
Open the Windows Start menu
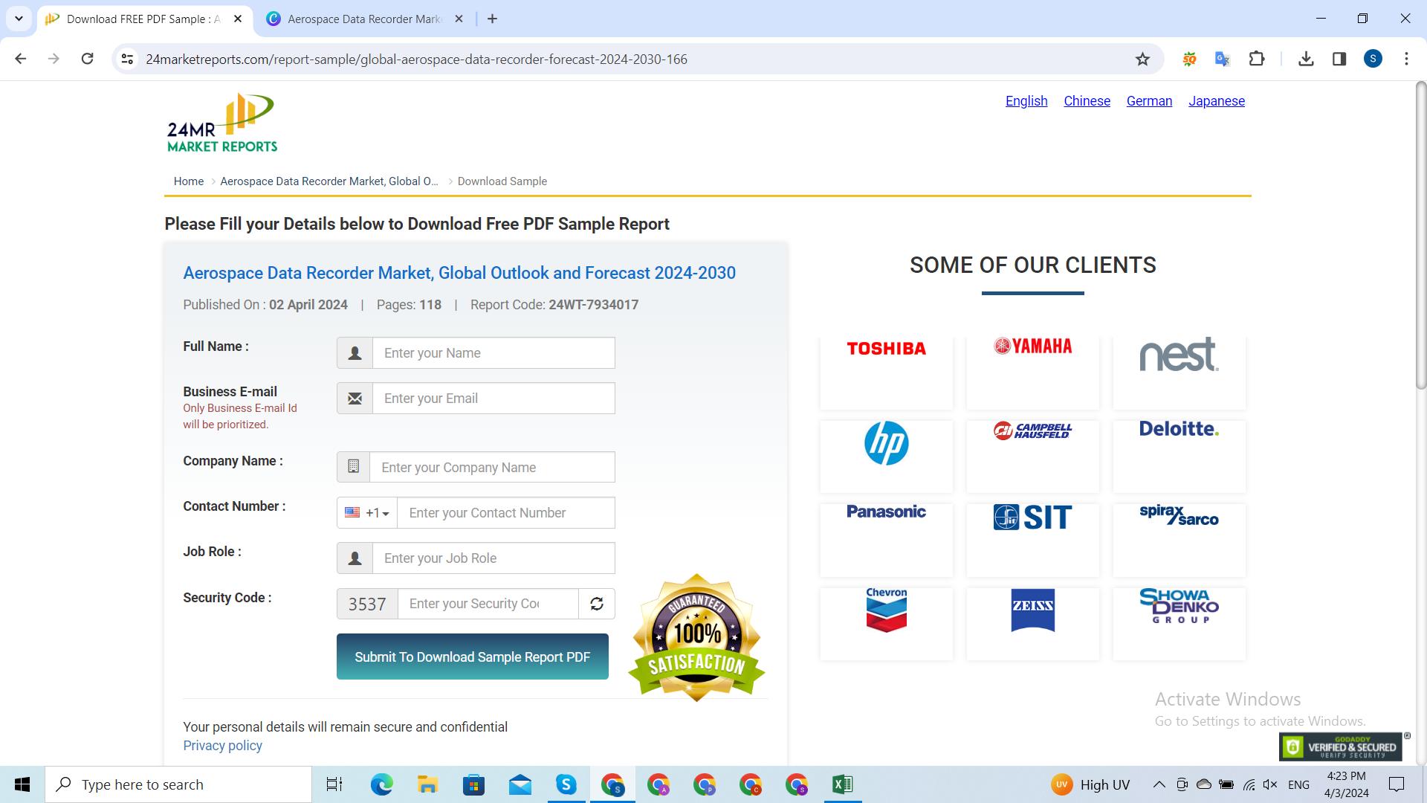click(x=22, y=784)
